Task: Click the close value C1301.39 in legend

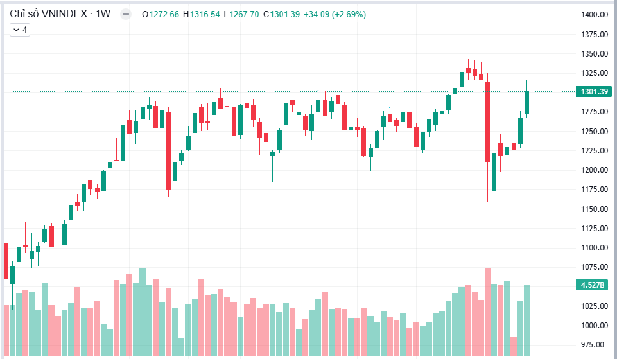Action: click(x=281, y=15)
